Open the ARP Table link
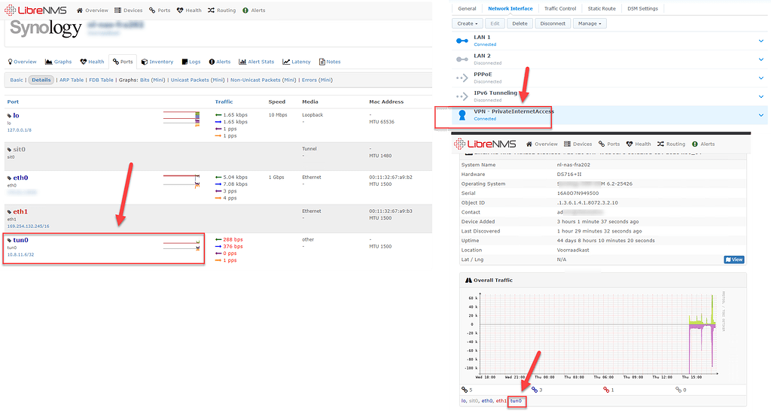This screenshot has width=771, height=413. pos(72,80)
